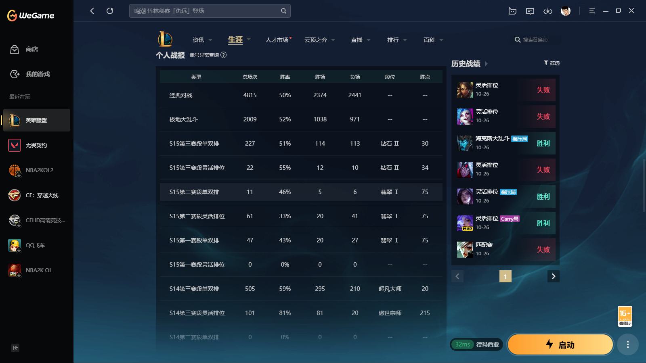Expand 历史战绩 with its arrow
Image resolution: width=646 pixels, height=363 pixels.
(x=487, y=64)
